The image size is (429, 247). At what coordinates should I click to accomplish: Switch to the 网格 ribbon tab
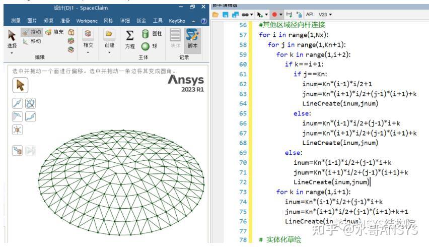(x=108, y=21)
